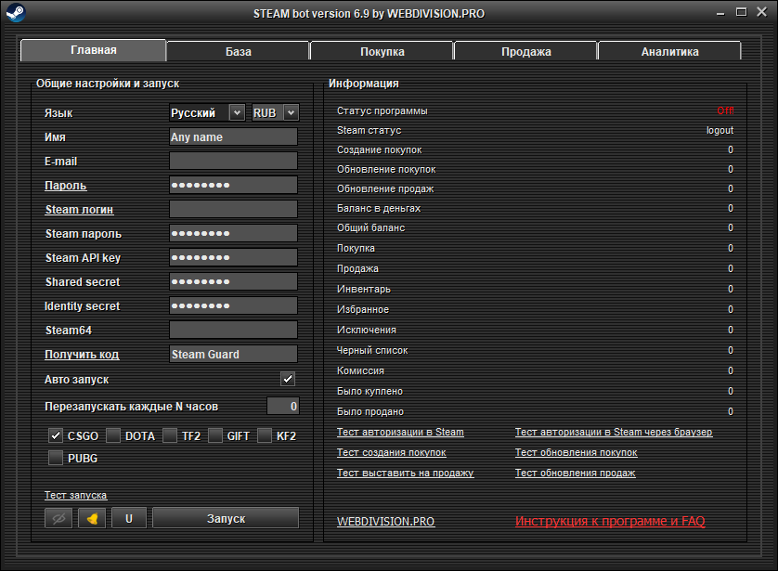The width and height of the screenshot is (778, 571).
Task: Click the Steam logo in title bar
Action: 16,13
